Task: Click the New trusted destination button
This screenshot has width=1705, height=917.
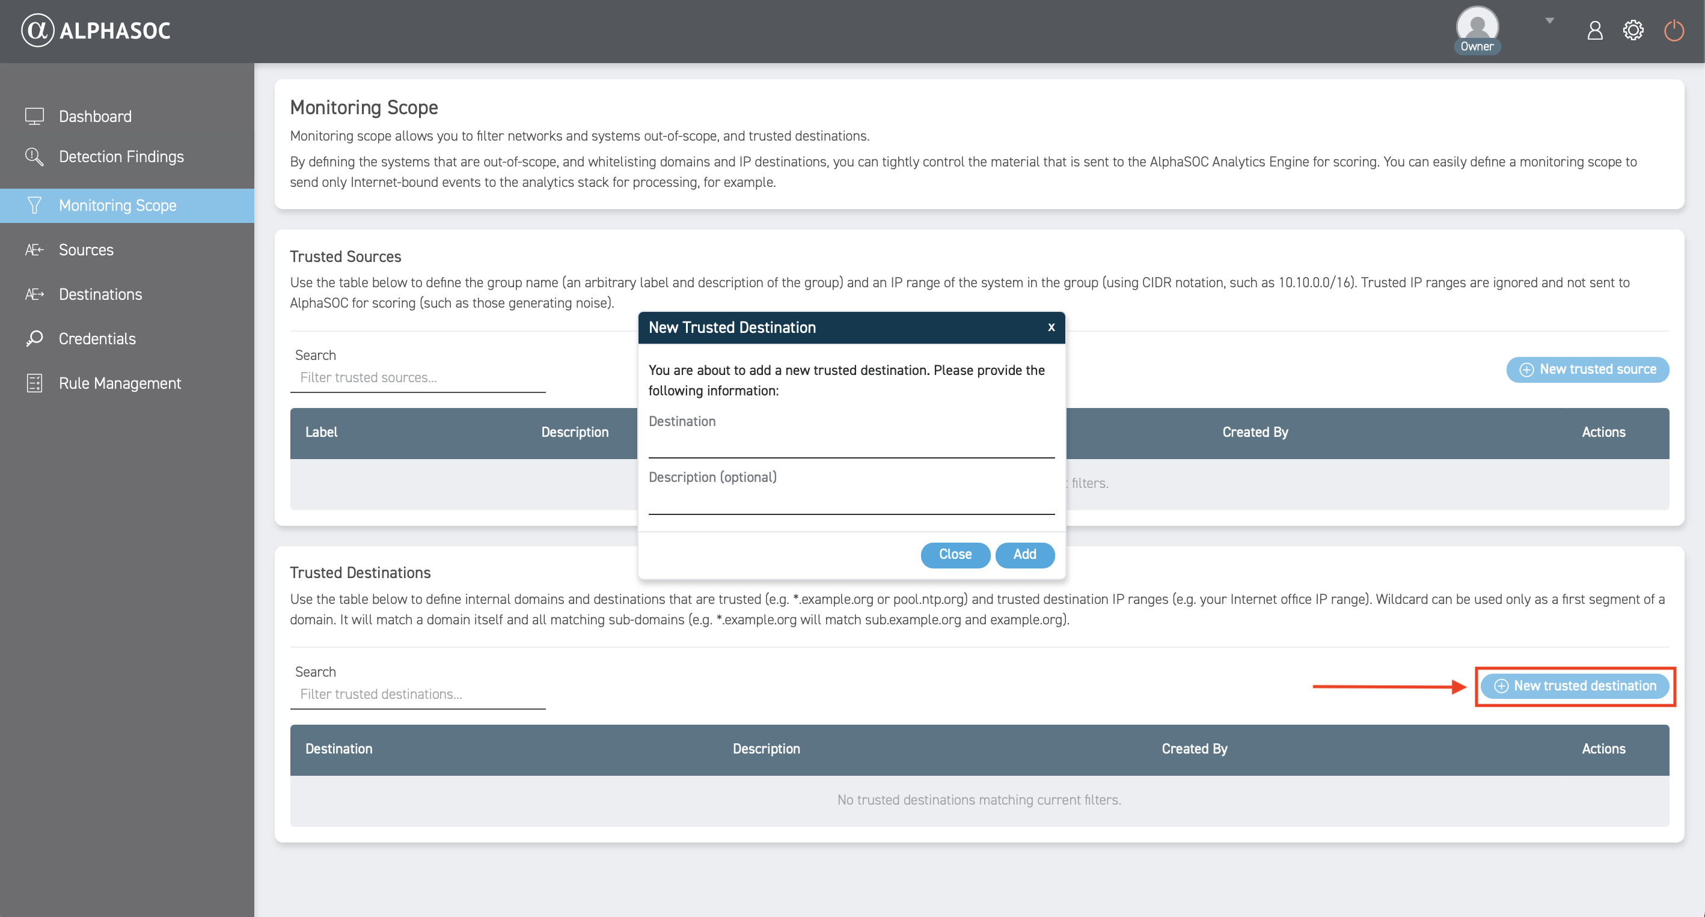Action: 1575,686
